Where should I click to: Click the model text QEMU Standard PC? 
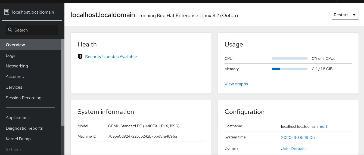(144, 126)
